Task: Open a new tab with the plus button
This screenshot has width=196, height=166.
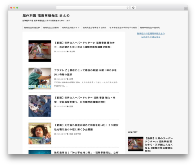Action: pos(186,9)
